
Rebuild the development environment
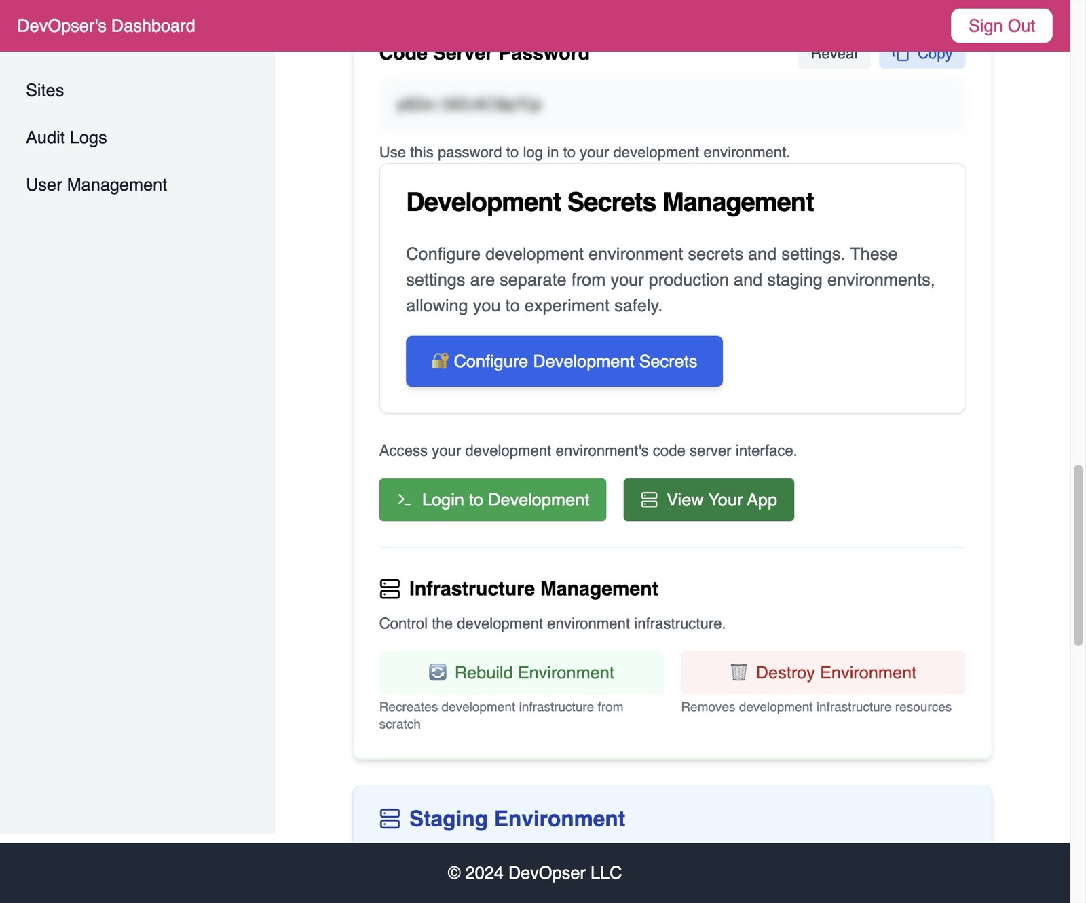[521, 672]
